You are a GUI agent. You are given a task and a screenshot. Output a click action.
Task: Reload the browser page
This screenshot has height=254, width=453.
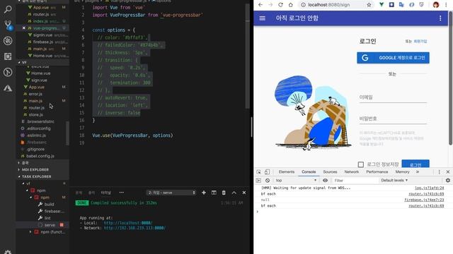click(280, 5)
